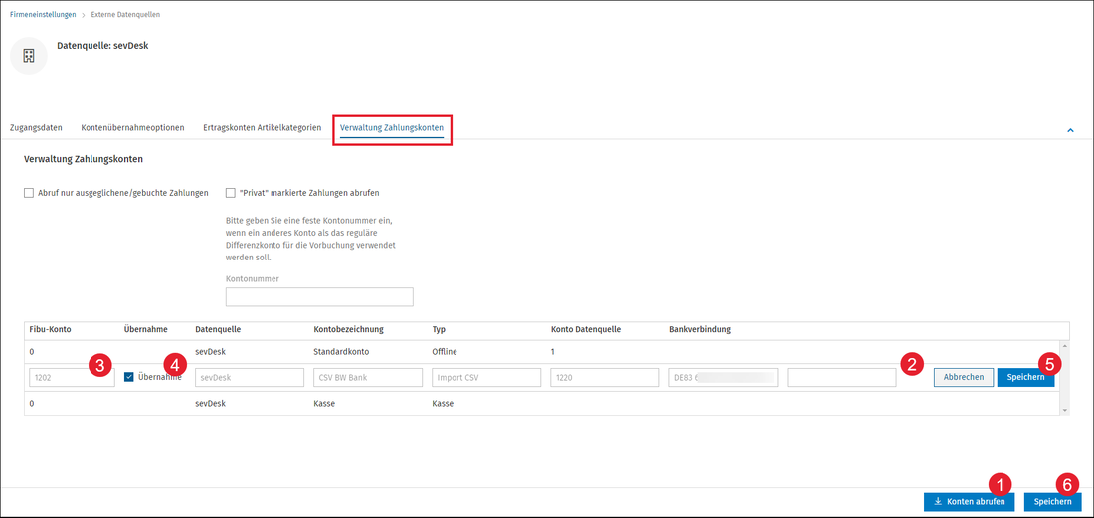This screenshot has height=518, width=1094.
Task: Click the Fibu-Konto field showing 1202
Action: pyautogui.click(x=72, y=377)
